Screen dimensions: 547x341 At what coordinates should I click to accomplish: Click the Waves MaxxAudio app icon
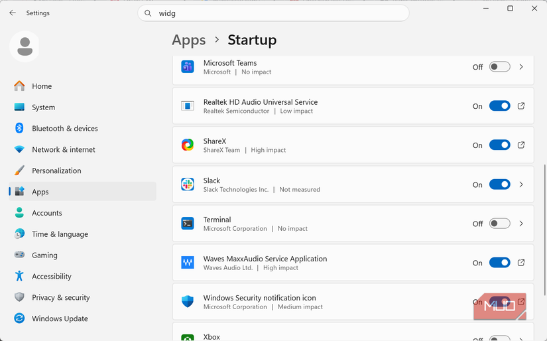[188, 263]
